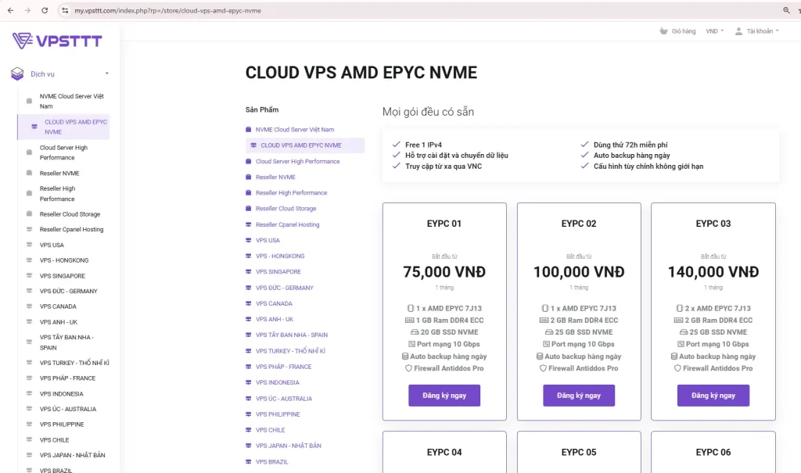Click the user icon beside Tài khoản
This screenshot has height=473, width=801.
(x=738, y=31)
